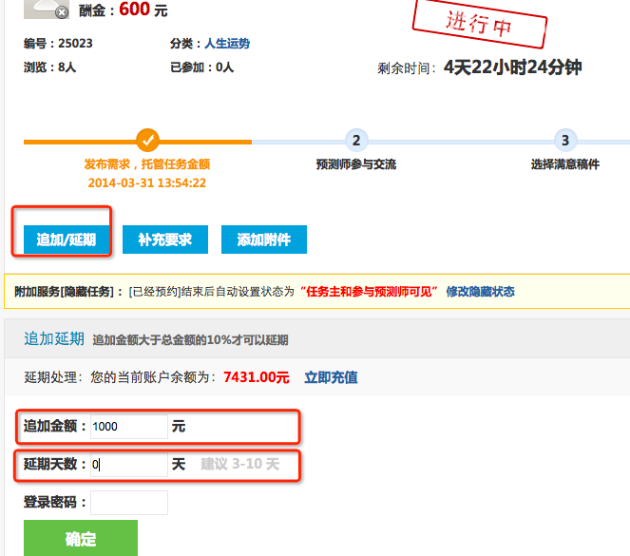Click the 追加金额大于总金额的10%才可以延期 note

click(x=190, y=340)
